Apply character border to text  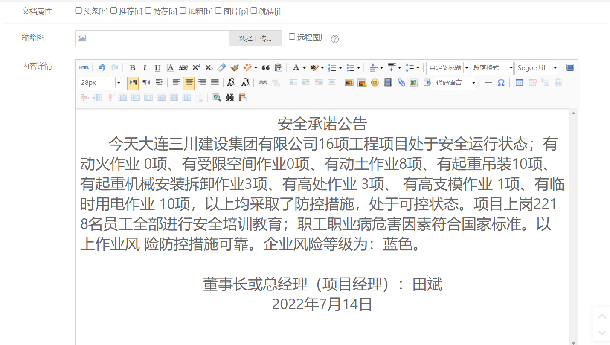pos(170,68)
